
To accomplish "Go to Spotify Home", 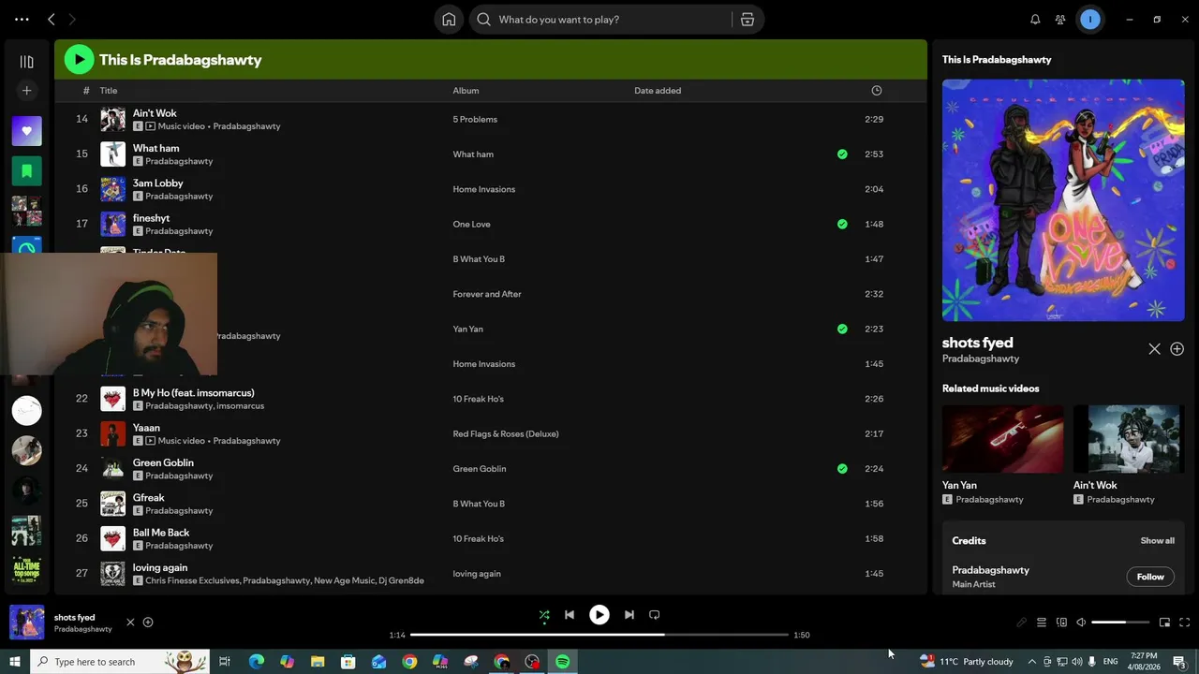I will pos(450,20).
